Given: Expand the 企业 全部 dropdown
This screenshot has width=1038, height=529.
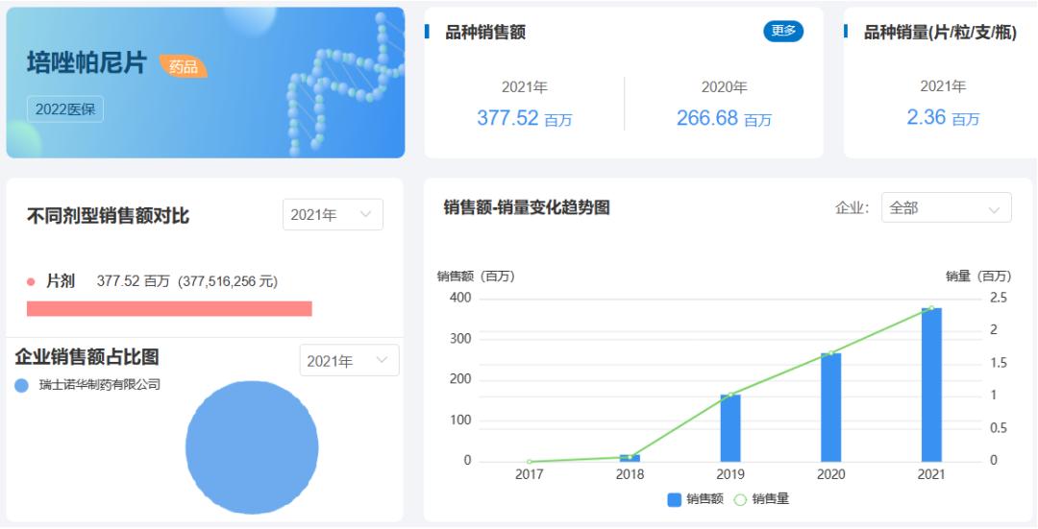Looking at the screenshot, I should 946,207.
